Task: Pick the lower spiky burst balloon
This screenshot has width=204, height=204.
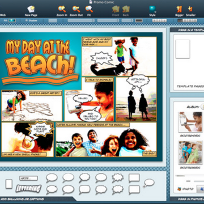Action: tap(117, 190)
